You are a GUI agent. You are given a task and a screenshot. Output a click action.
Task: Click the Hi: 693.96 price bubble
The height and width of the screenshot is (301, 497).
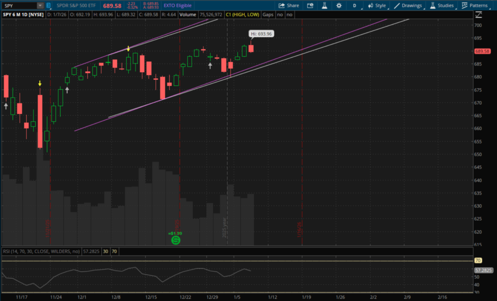[x=261, y=33]
